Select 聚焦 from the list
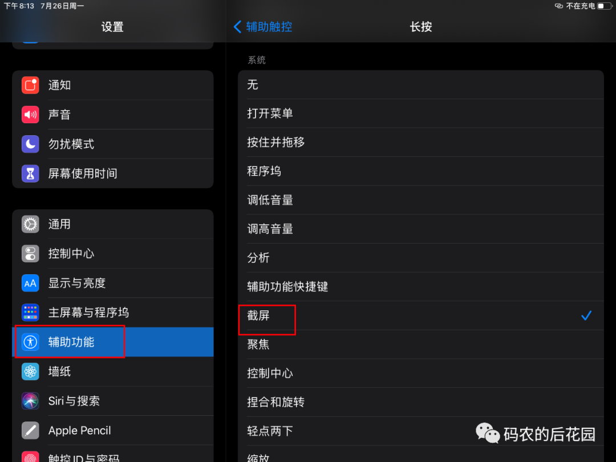The width and height of the screenshot is (616, 462). 421,344
